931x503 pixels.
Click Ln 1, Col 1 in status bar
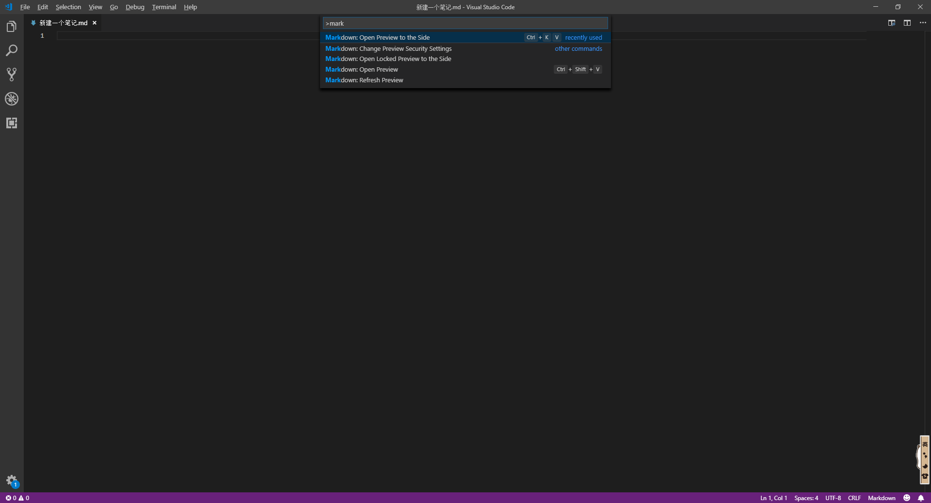pos(773,498)
